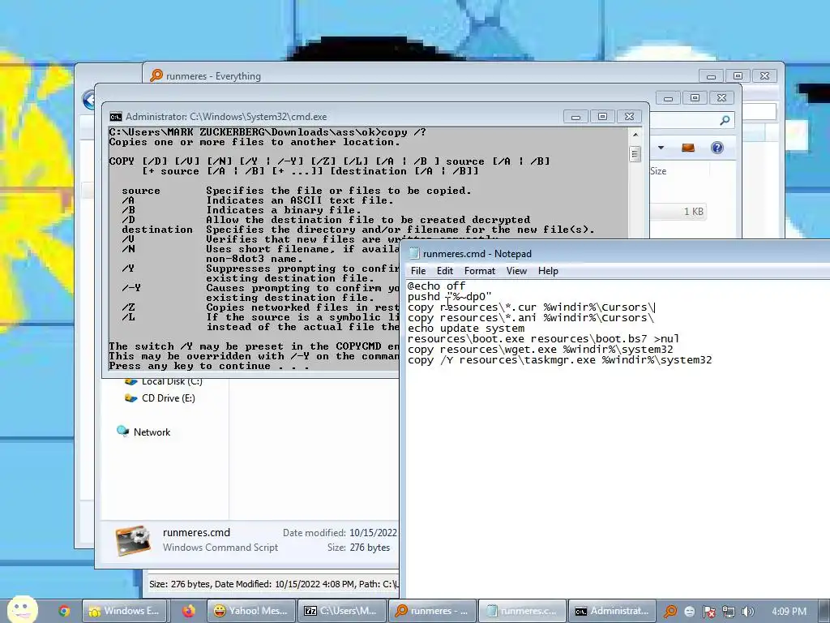Screen dimensions: 830x623
Task: Open Action Center flag tray icon
Action: tap(708, 612)
